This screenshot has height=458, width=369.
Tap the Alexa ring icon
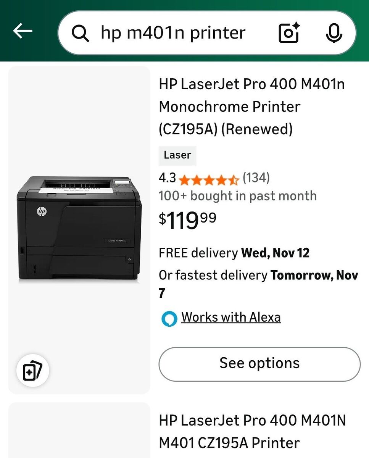pyautogui.click(x=169, y=318)
